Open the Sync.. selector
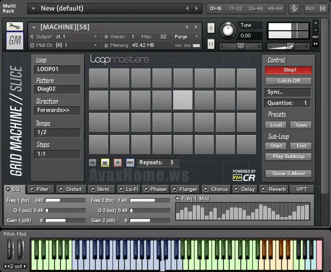Image resolution: width=331 pixels, height=272 pixels. click(288, 92)
